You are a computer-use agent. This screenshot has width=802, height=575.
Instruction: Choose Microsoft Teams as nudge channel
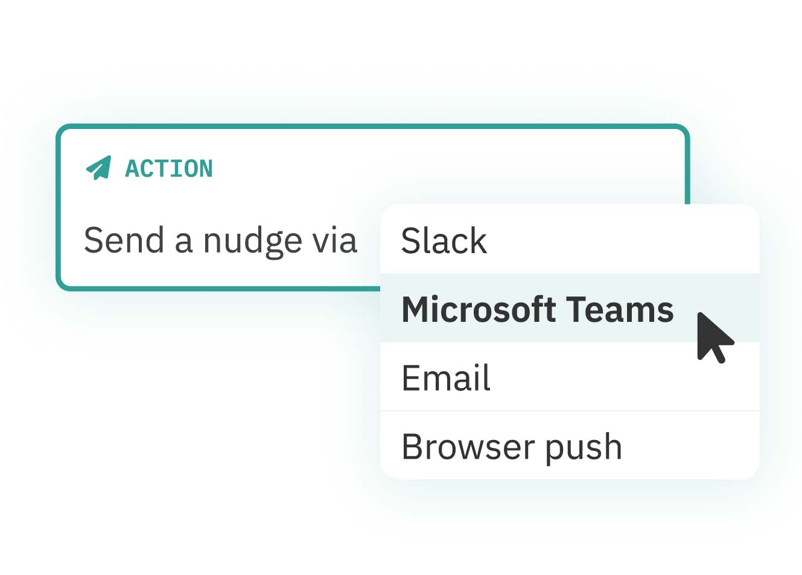coord(569,309)
